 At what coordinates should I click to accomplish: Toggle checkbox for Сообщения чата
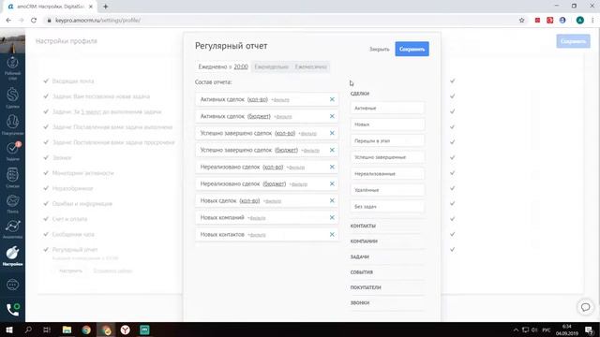46,234
